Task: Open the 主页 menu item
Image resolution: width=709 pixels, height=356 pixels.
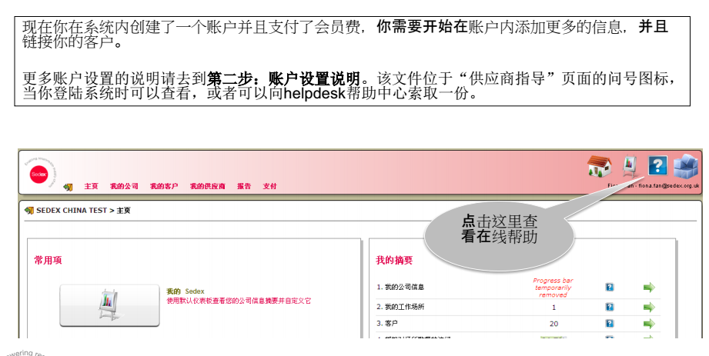Action: pyautogui.click(x=91, y=186)
